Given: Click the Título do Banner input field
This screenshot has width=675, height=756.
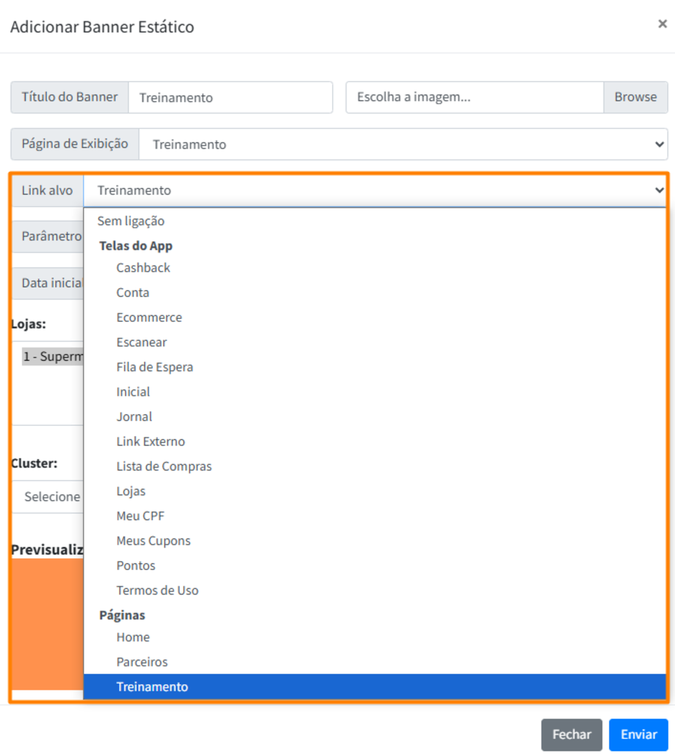Looking at the screenshot, I should tap(230, 97).
